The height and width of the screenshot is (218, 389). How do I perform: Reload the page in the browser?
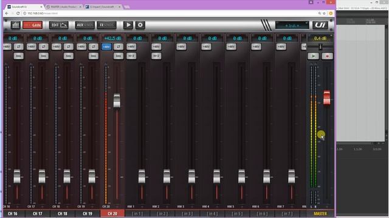(18, 13)
